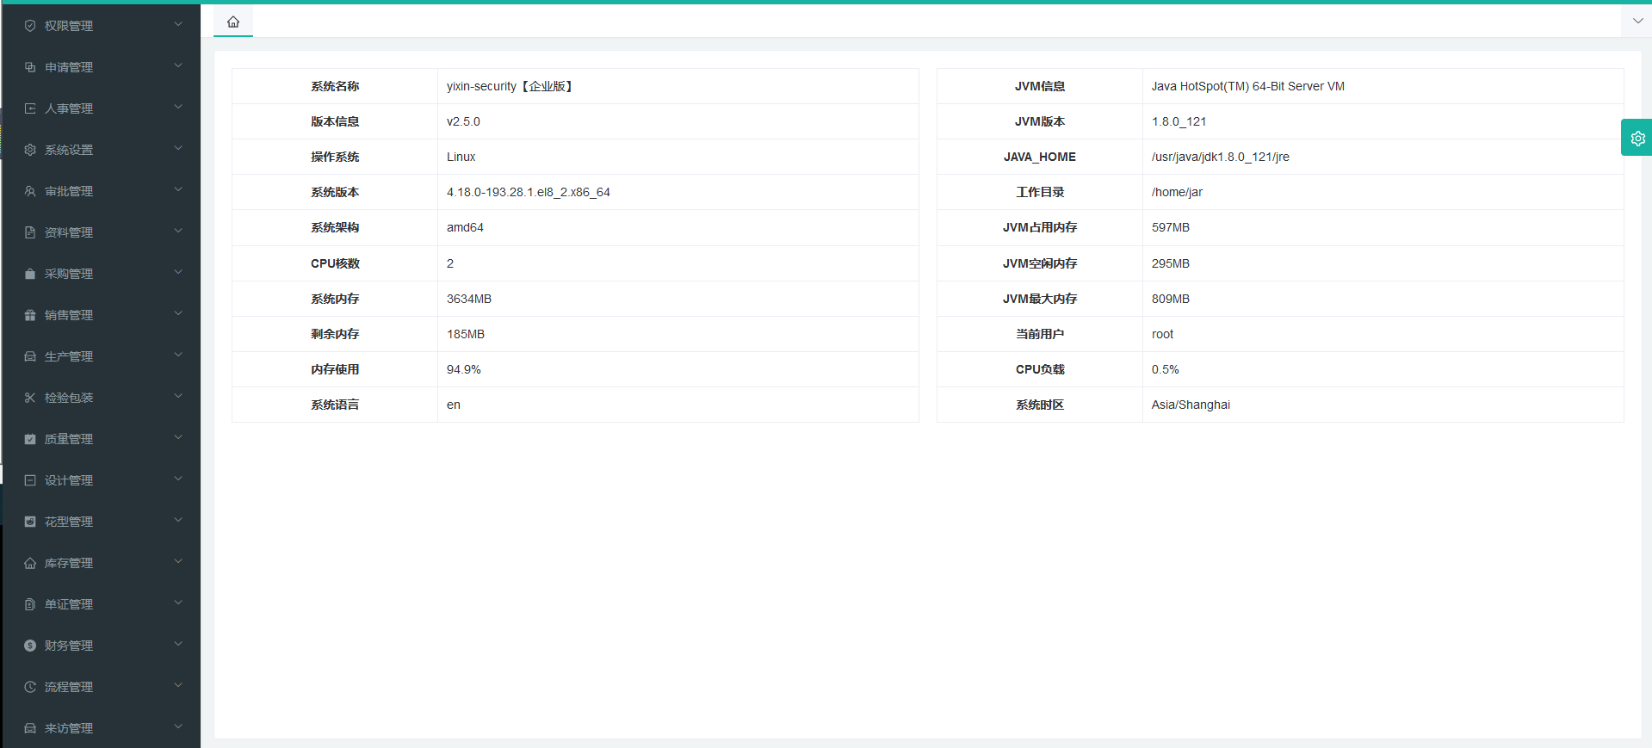Click the clock icon beside 流程管理

pyautogui.click(x=30, y=687)
